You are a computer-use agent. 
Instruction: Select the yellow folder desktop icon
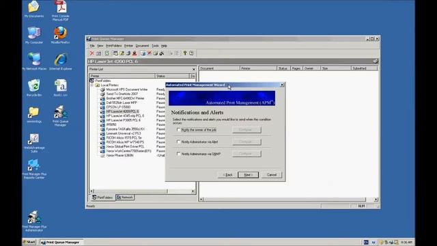[x=34, y=114]
